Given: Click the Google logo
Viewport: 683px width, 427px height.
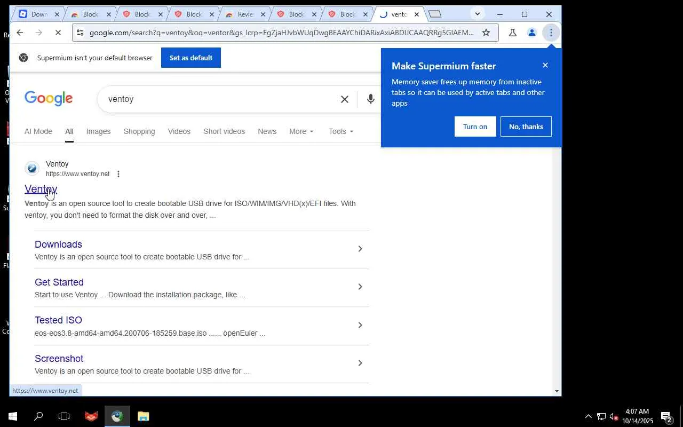Looking at the screenshot, I should pyautogui.click(x=49, y=99).
